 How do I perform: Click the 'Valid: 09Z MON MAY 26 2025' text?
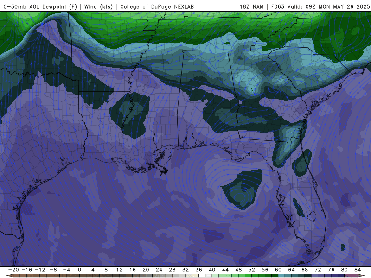328,7
